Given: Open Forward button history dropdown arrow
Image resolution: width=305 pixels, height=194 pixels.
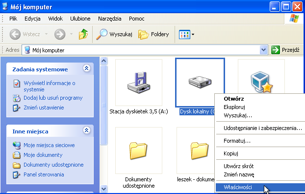Looking at the screenshot, I should [72, 34].
